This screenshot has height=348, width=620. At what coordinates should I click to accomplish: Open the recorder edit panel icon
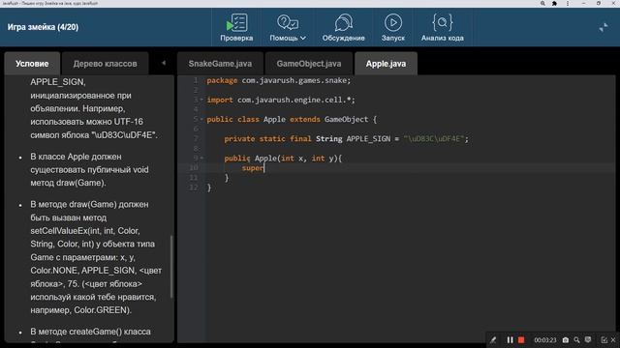click(x=604, y=339)
